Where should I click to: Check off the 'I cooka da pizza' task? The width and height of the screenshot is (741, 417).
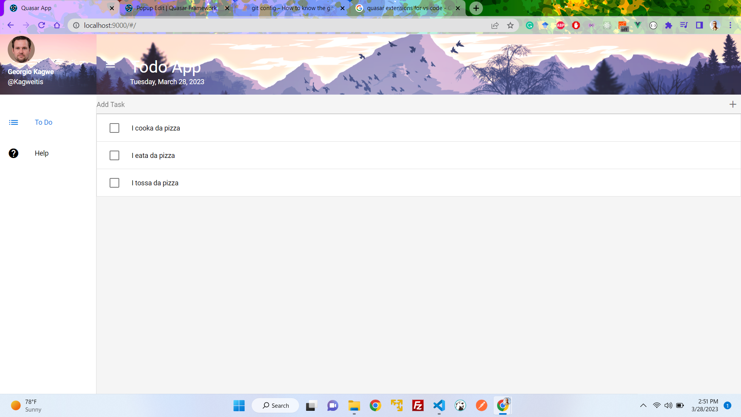[114, 128]
